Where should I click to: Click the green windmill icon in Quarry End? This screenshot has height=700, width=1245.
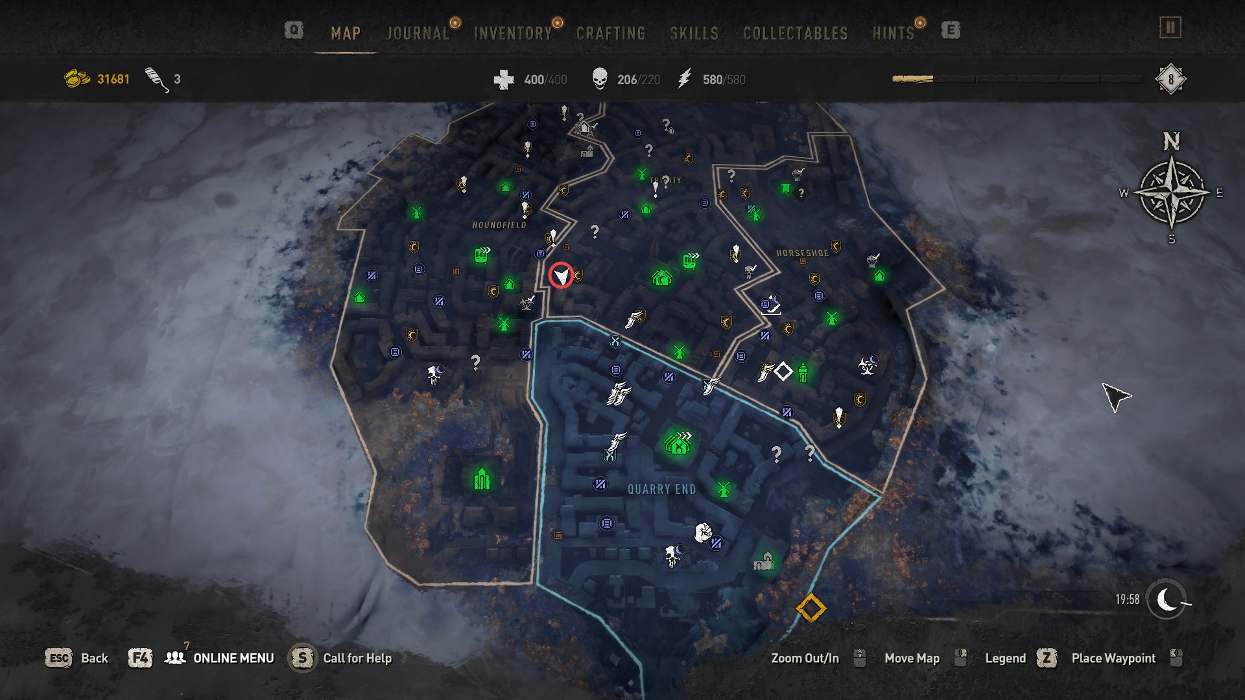724,489
